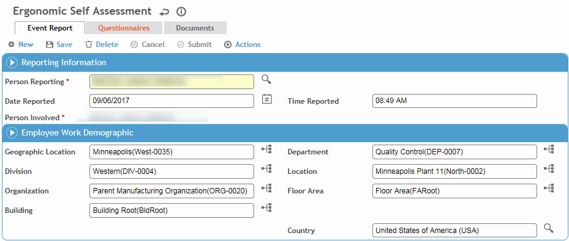The height and width of the screenshot is (241, 569).
Task: Click the Person Involved label
Action: tap(32, 117)
